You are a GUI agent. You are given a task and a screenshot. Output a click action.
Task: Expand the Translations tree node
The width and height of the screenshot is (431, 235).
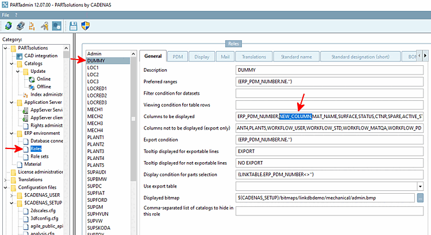(6, 180)
